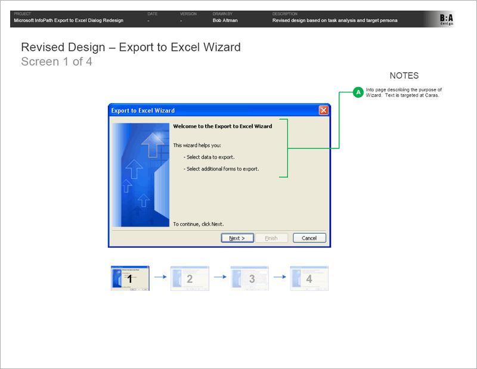Click the disabled Finish button
The image size is (477, 369).
[x=271, y=238]
